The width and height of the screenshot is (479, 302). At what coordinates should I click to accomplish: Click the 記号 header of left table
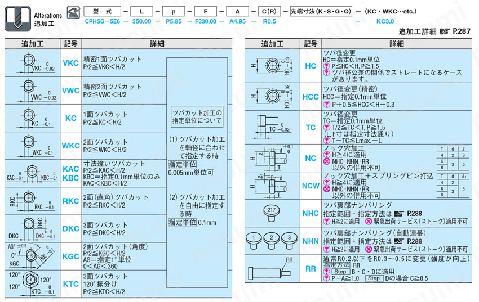click(71, 44)
